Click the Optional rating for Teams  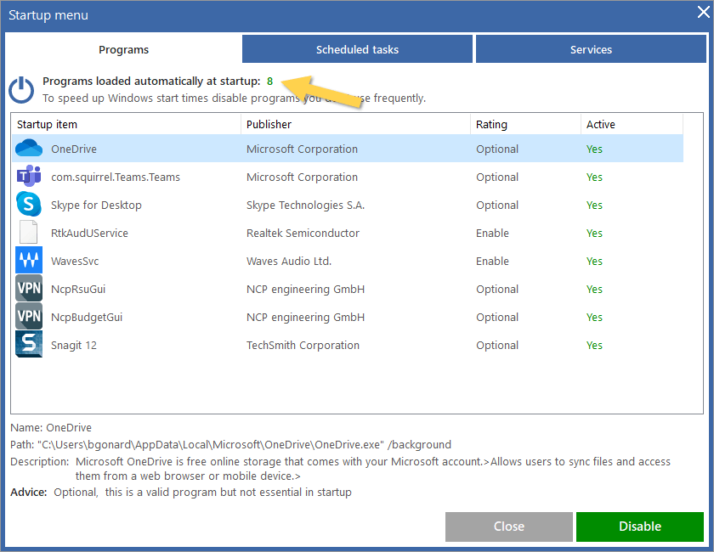(x=497, y=177)
